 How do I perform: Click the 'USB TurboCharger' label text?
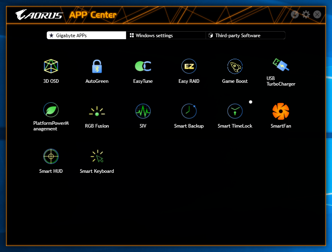pos(281,81)
